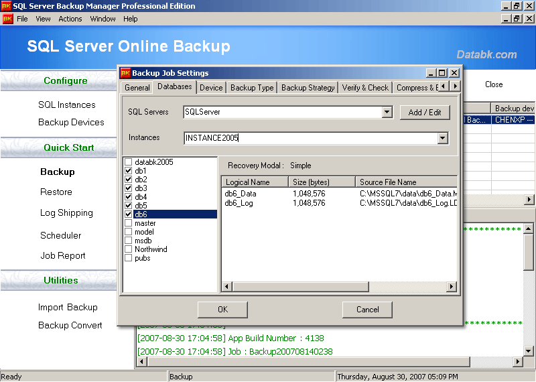Uncheck the db4 database checkbox
Screen dimensions: 536x382
129,196
